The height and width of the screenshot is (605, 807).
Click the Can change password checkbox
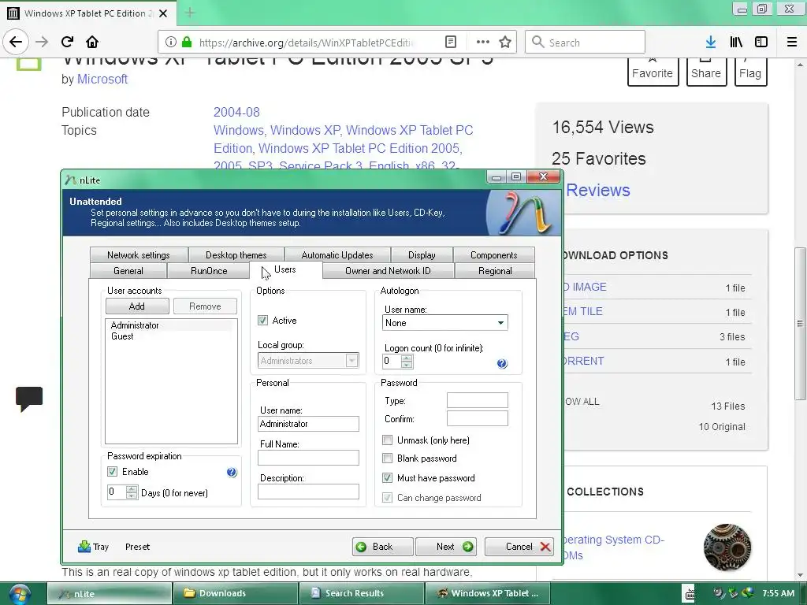[x=387, y=498]
